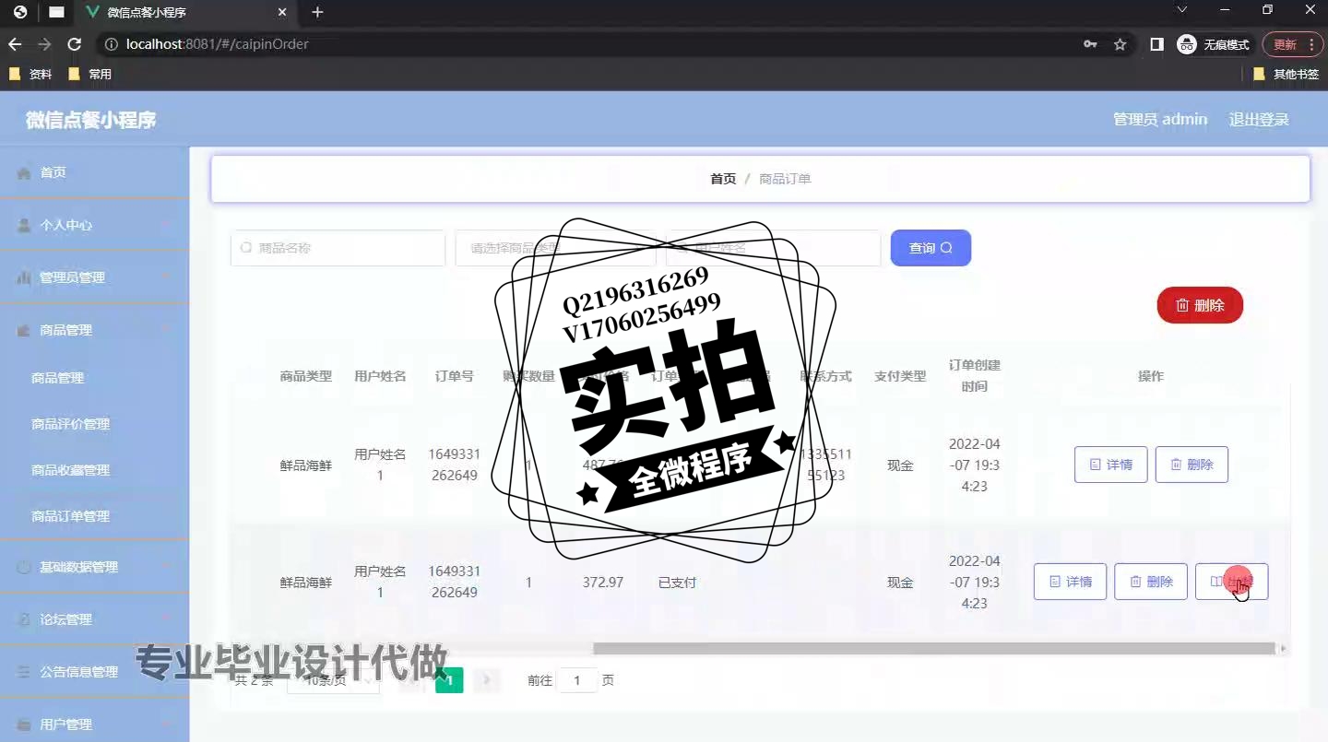Open the 10条/页 page size dropdown
This screenshot has width=1328, height=742.
[333, 680]
